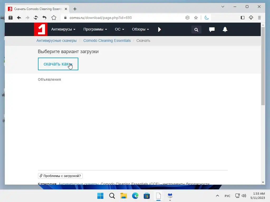Click the cloud download icon in toolbar
270x202 pixels.
(x=251, y=18)
